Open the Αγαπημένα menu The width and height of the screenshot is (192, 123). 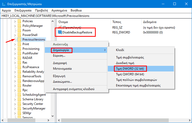pyautogui.click(x=59, y=10)
